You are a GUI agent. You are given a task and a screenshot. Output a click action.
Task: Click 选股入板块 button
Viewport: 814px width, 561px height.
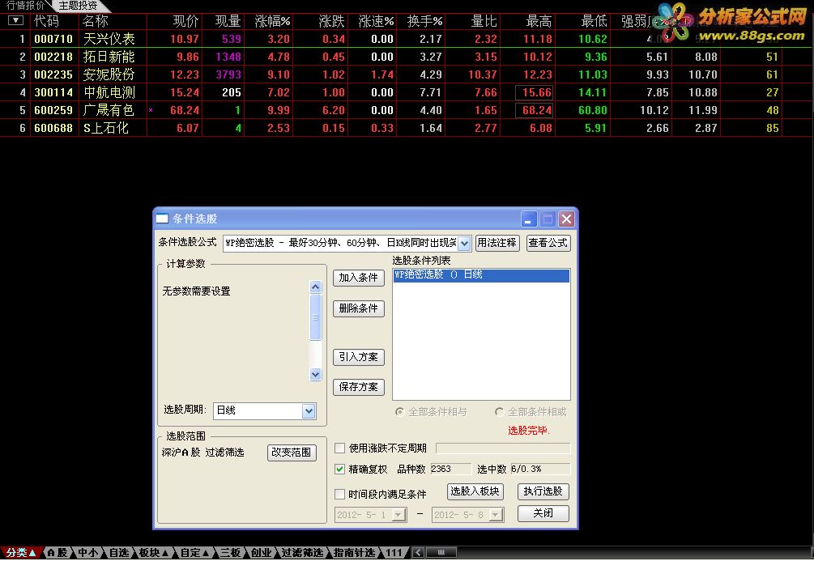click(475, 491)
